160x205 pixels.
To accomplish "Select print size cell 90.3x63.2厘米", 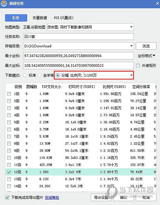I will pos(77,158).
